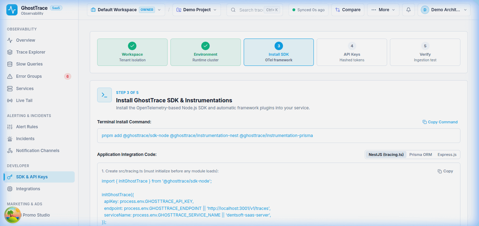Click the red 6 badge on Error Groups
479x226 pixels.
pyautogui.click(x=68, y=76)
